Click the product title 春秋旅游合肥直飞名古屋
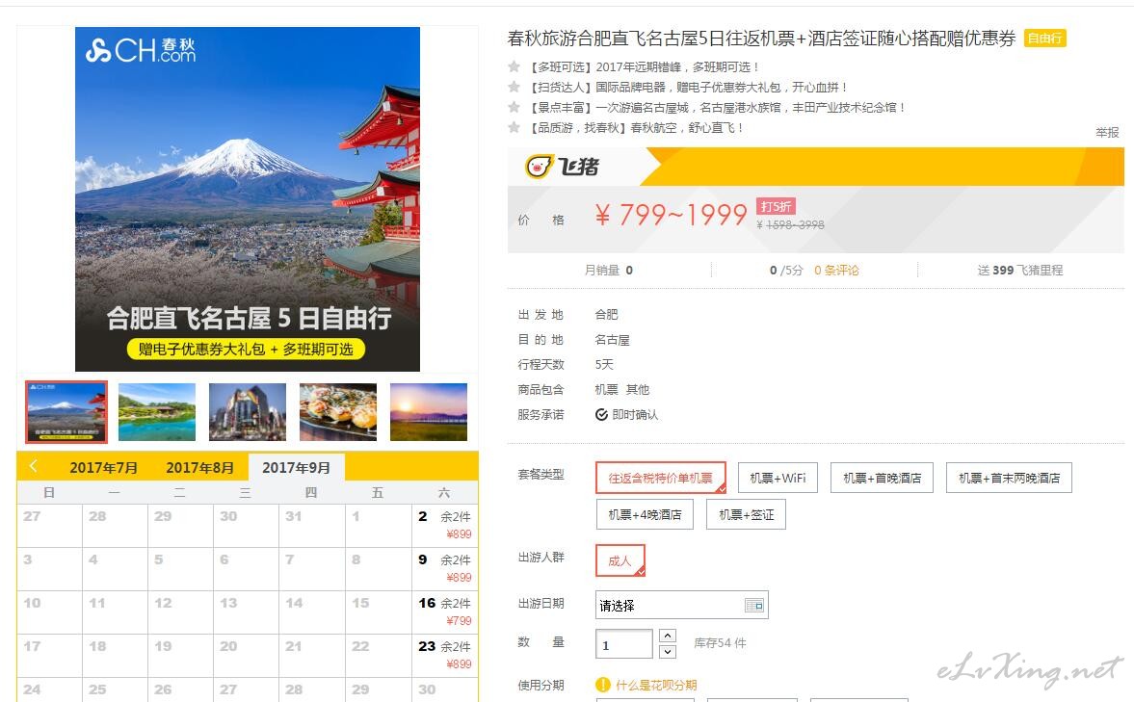This screenshot has height=702, width=1134. coord(761,39)
